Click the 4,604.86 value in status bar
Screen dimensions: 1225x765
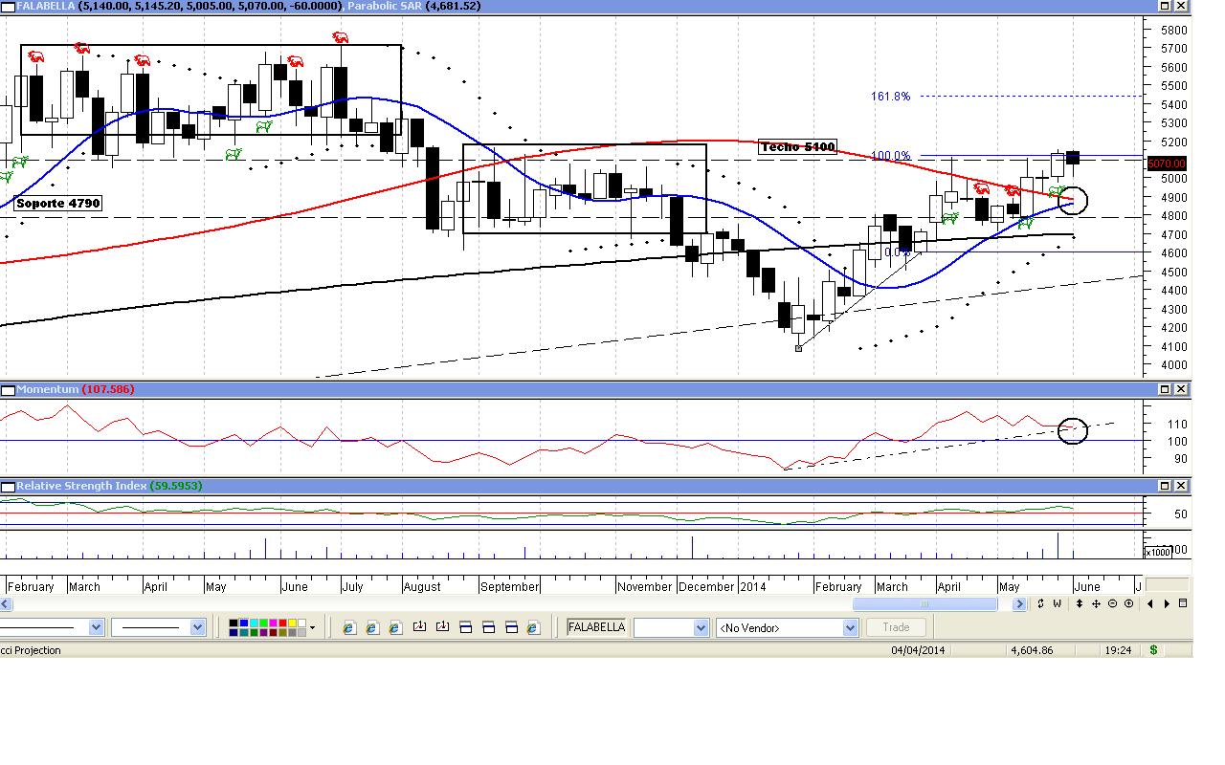pyautogui.click(x=1032, y=650)
